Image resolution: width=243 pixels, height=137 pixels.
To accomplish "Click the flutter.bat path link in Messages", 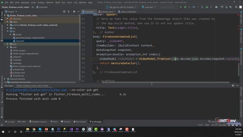I will [36, 90].
